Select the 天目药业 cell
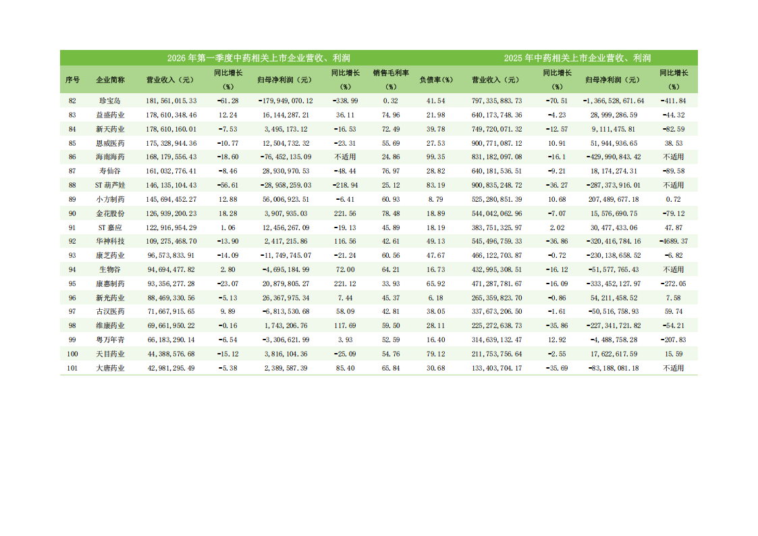The height and width of the screenshot is (536, 758). pos(110,354)
